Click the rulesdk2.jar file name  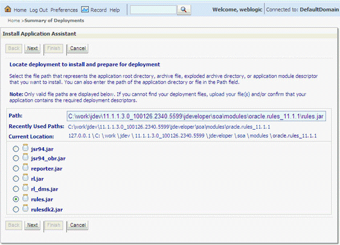47,209
